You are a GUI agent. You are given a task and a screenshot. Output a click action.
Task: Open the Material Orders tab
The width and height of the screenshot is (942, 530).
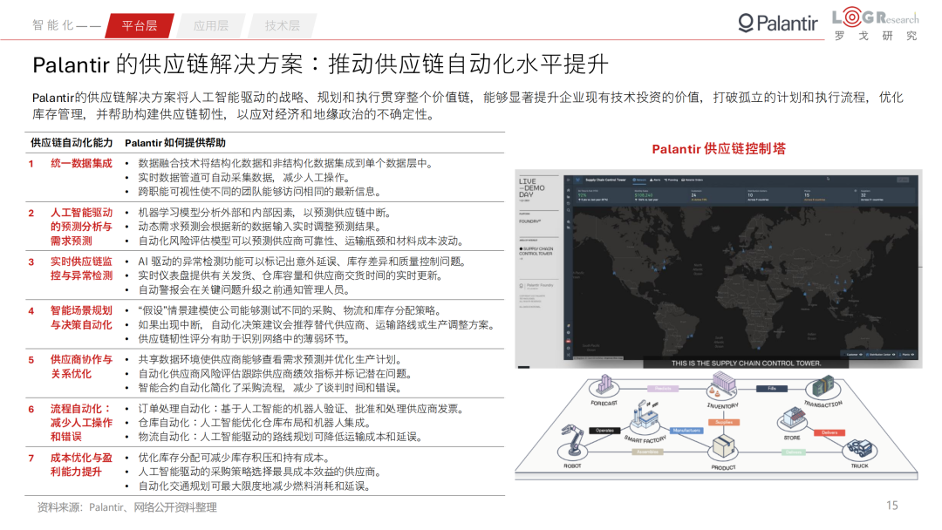pos(692,180)
